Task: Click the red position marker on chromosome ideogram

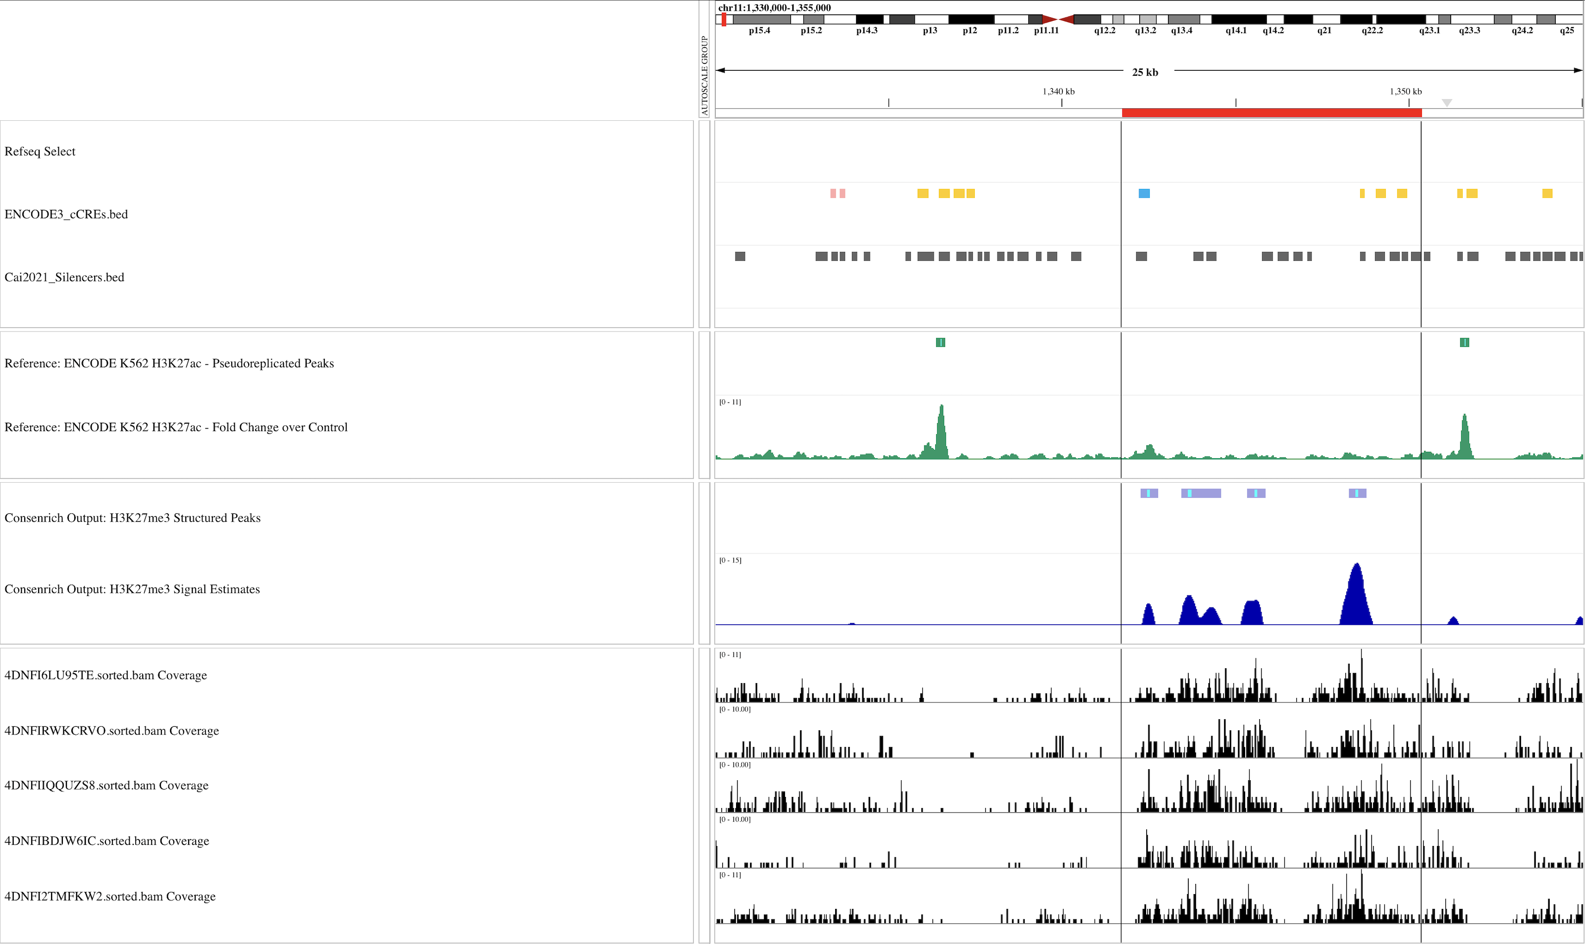Action: pos(724,20)
